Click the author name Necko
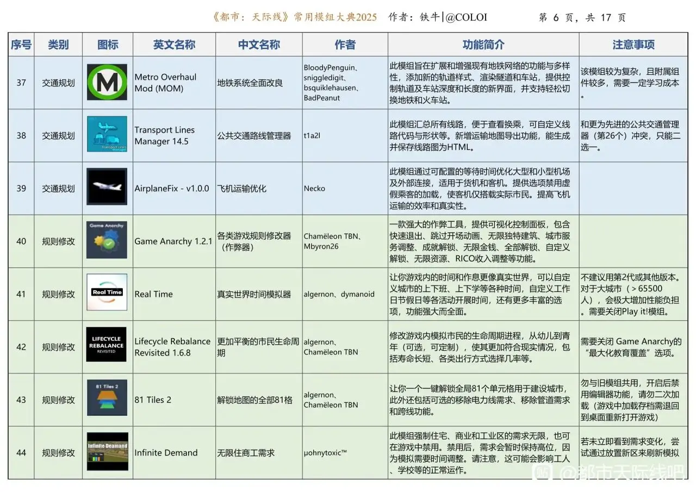Screen dimensions: 696x492 (x=314, y=189)
